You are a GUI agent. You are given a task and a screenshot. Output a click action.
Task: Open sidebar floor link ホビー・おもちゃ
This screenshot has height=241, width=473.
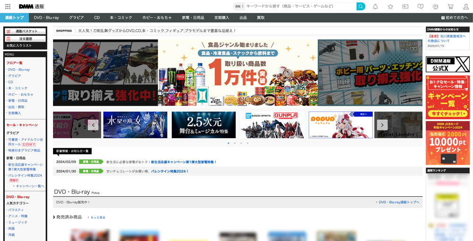19,94
